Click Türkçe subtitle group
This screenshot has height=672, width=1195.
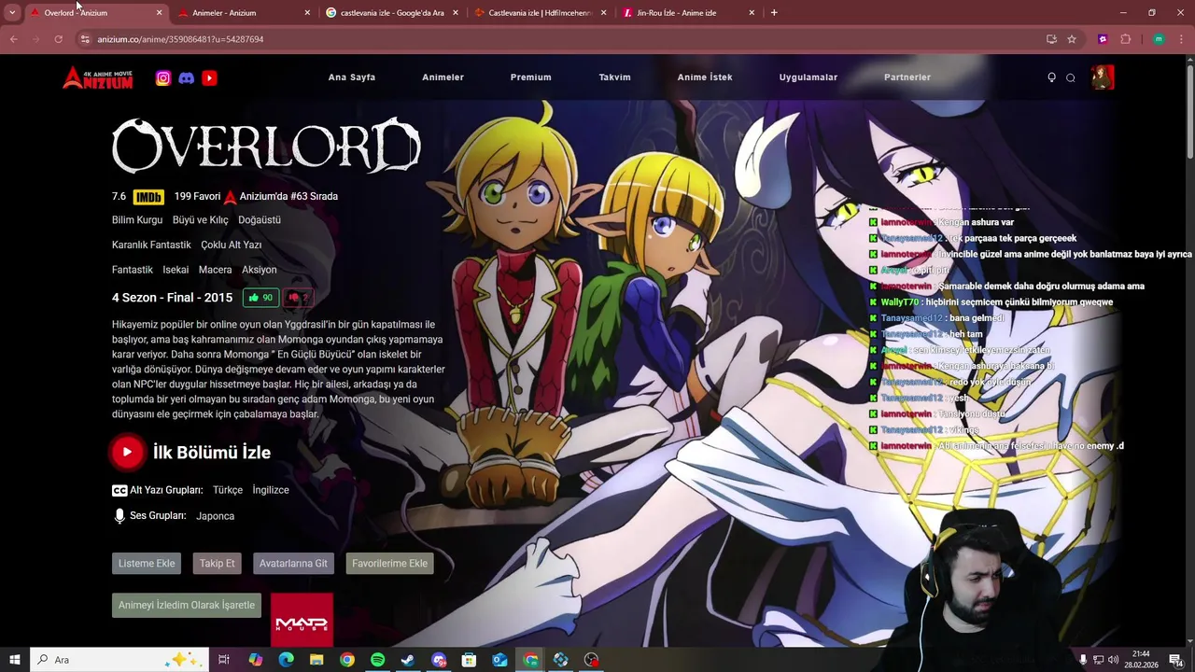(228, 490)
